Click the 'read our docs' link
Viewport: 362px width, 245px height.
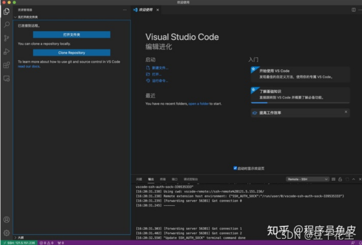click(29, 67)
